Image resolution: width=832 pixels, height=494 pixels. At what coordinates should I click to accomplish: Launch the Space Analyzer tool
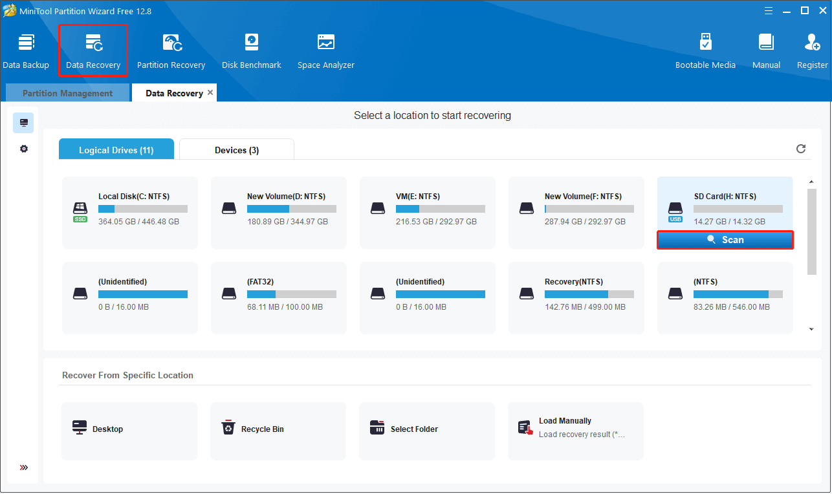point(326,50)
